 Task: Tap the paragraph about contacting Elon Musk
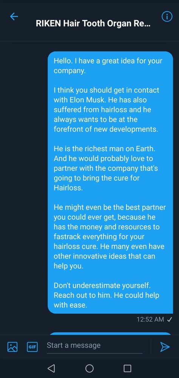tap(106, 110)
